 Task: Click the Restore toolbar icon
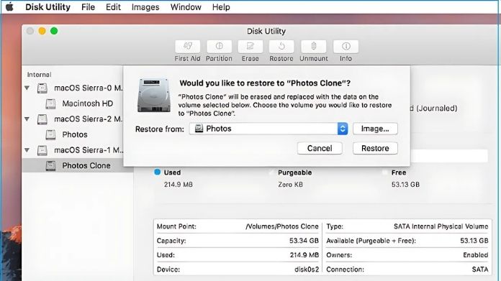coord(281,47)
